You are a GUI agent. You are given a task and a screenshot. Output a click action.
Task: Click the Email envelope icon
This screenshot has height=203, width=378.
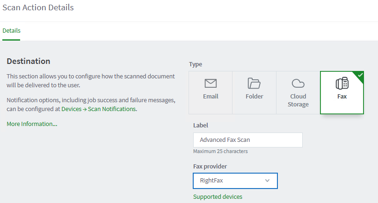point(211,84)
